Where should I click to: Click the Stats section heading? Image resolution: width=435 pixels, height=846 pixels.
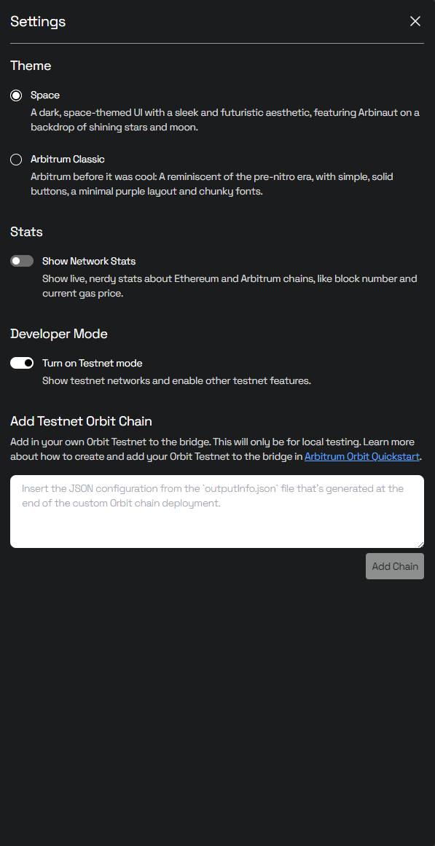point(26,232)
